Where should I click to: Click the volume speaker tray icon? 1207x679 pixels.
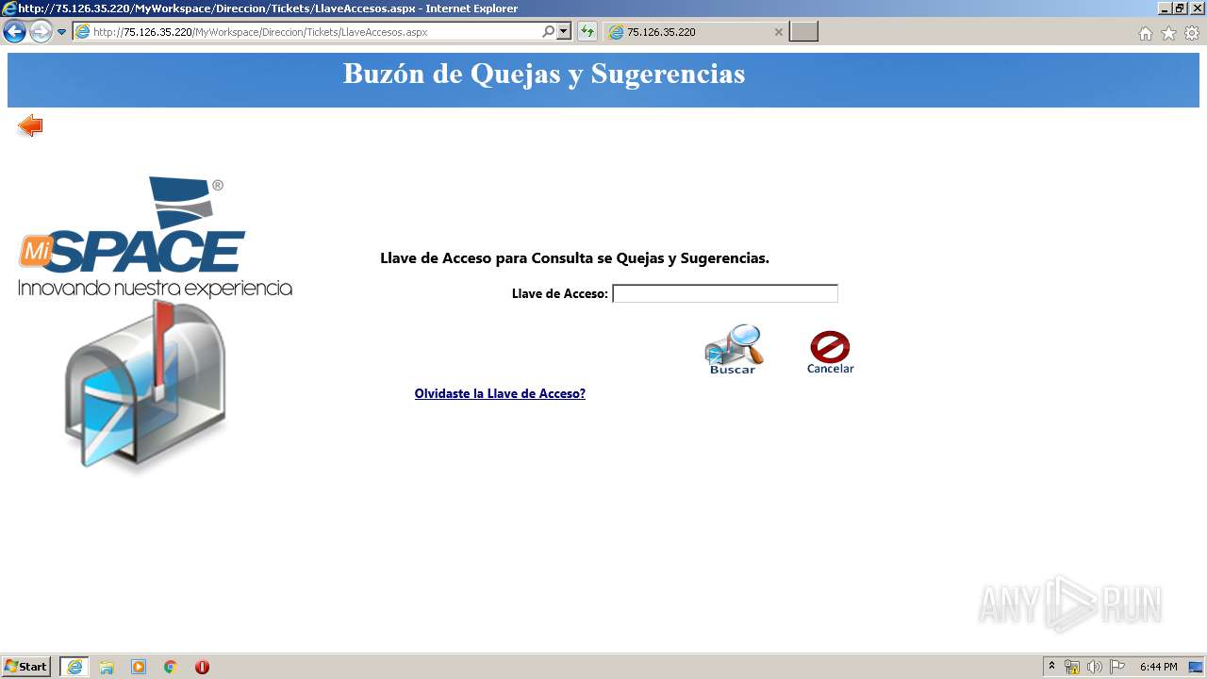1095,667
